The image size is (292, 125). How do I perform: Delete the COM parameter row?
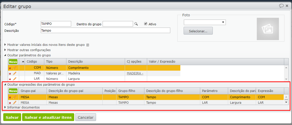click(x=10, y=68)
